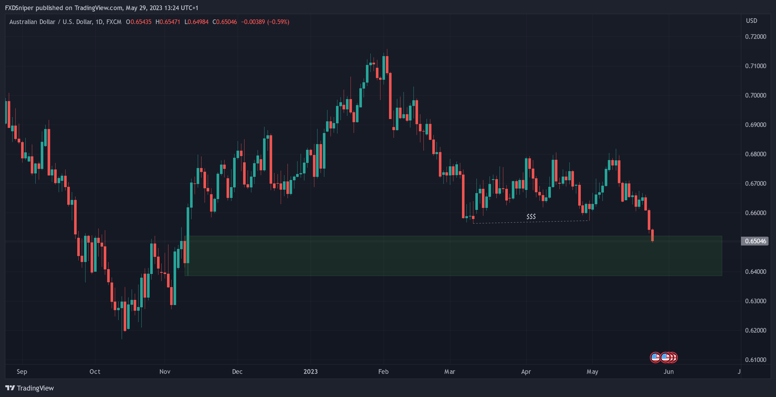Click the 0.61000 level on price axis

coord(755,360)
